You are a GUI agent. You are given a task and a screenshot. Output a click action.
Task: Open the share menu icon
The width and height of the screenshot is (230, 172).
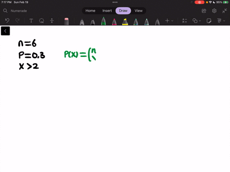pos(204,11)
